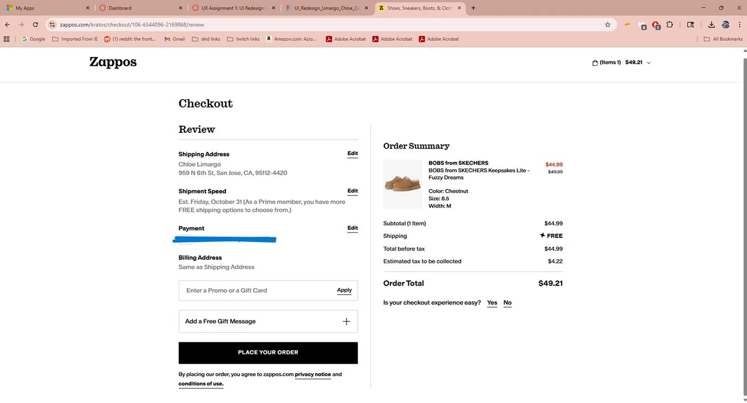The width and height of the screenshot is (747, 403).
Task: Click the Same as Shipping Address text
Action: (x=217, y=267)
